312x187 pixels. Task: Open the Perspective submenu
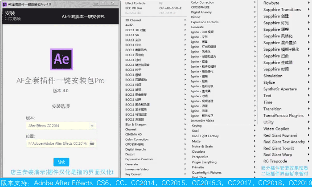pos(200,157)
